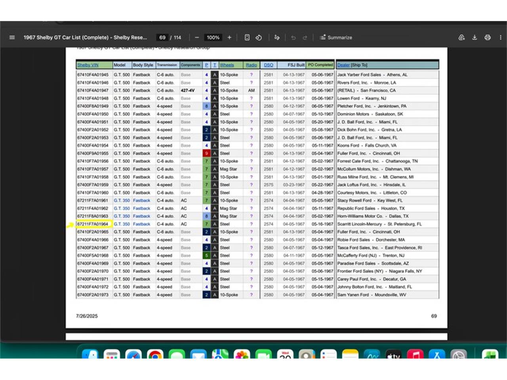Open the PDF sidebar hamburger menu
Screen dimensions: 507x380
pos(12,38)
